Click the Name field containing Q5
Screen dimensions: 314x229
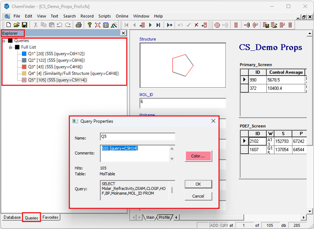tap(137, 137)
